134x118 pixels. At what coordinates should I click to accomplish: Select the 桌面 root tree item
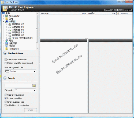[8, 13]
